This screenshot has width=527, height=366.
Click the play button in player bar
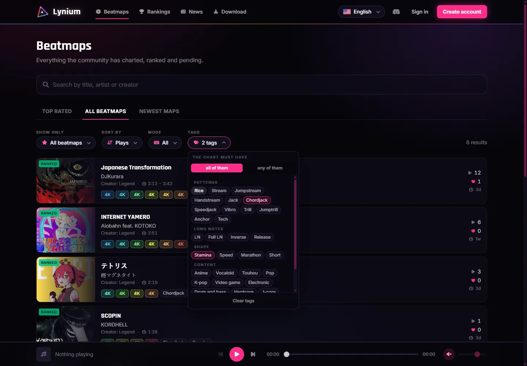pyautogui.click(x=237, y=354)
